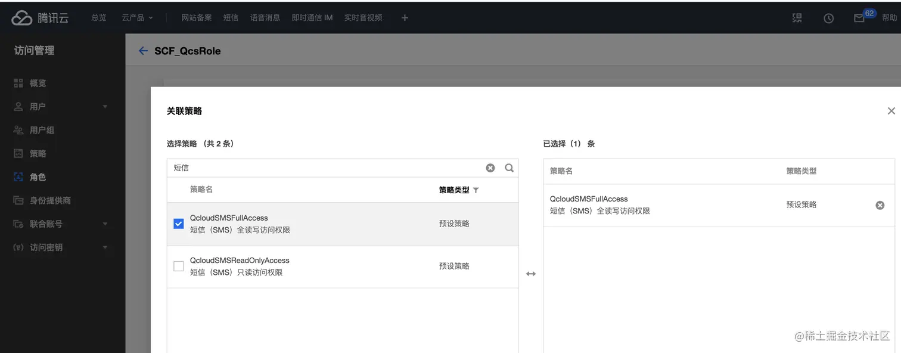Click the 联合账号 icon
Image resolution: width=901 pixels, height=353 pixels.
18,224
